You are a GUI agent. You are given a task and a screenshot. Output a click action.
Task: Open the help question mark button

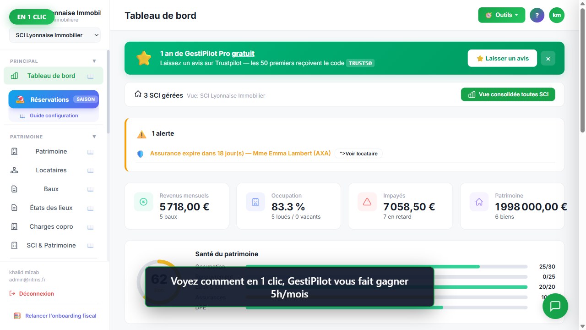coord(537,15)
